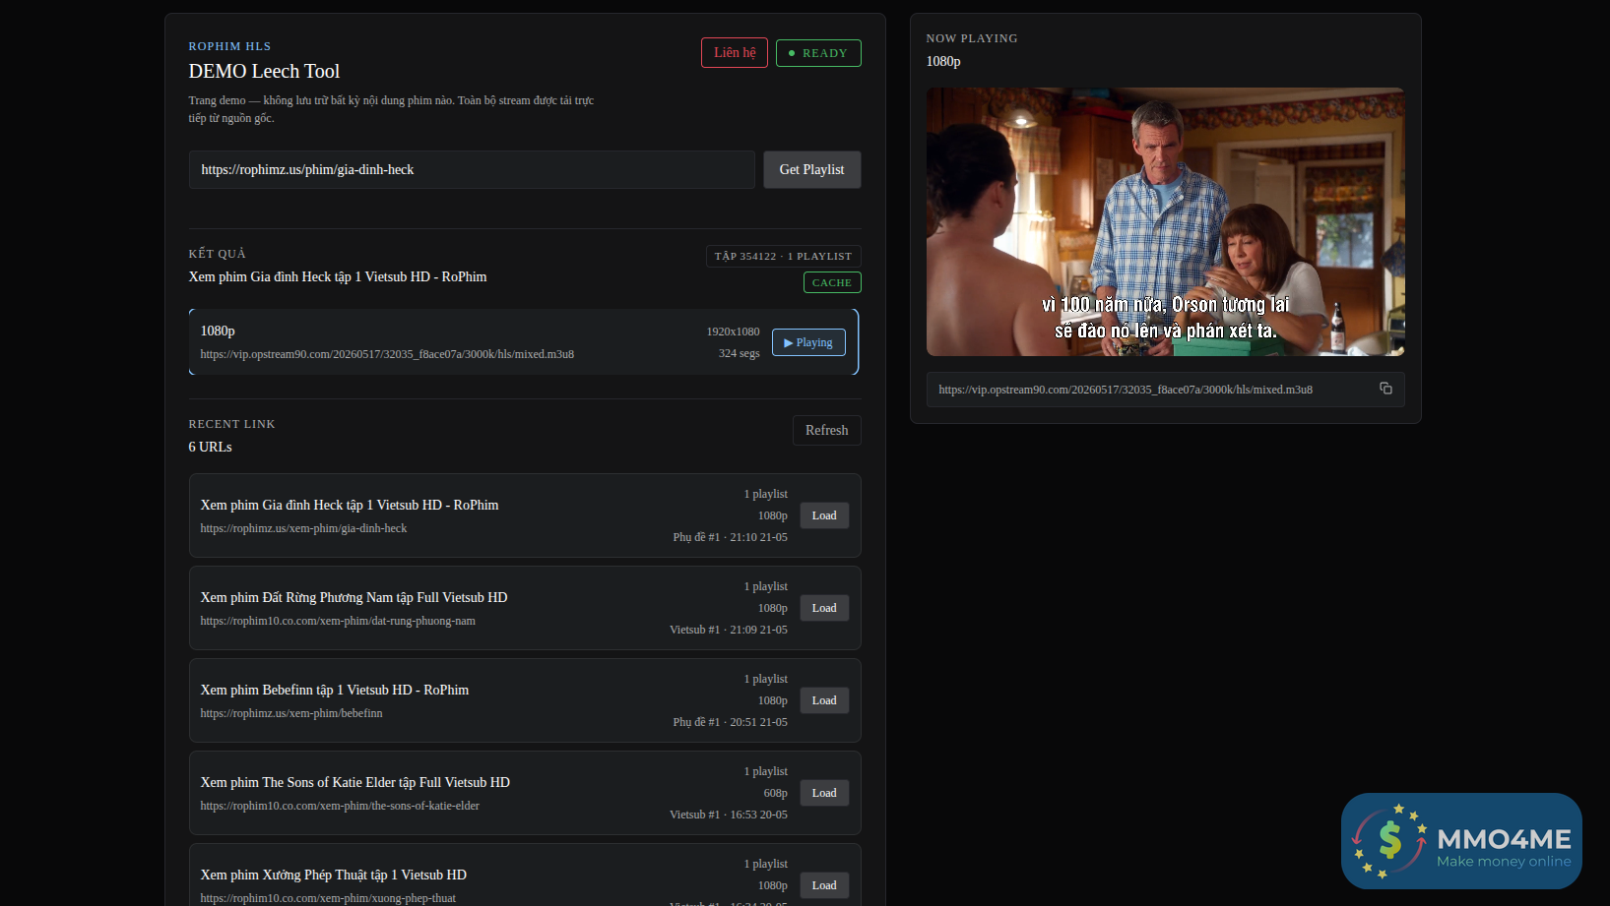
Task: Click the dat-rung-phuong-nam URL text
Action: 338,621
